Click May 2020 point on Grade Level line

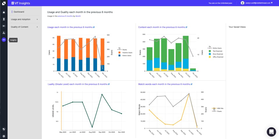[63, 106]
